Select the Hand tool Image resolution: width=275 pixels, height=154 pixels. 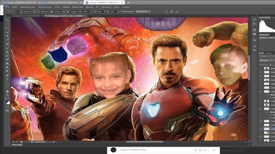7,91
